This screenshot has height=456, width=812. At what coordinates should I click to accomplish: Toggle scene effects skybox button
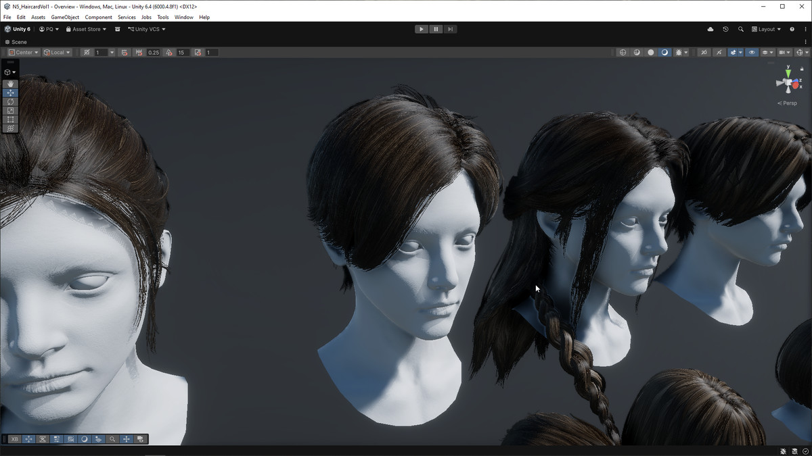(733, 52)
